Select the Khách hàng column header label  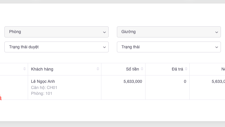click(x=42, y=69)
